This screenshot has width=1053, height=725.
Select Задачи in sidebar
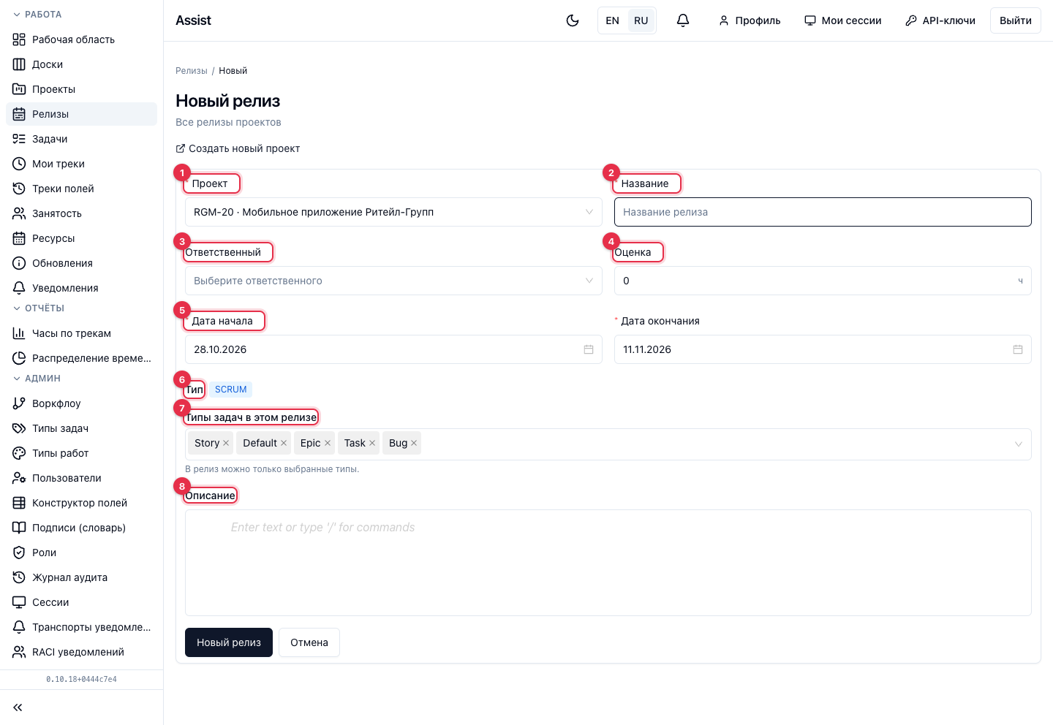tap(81, 139)
